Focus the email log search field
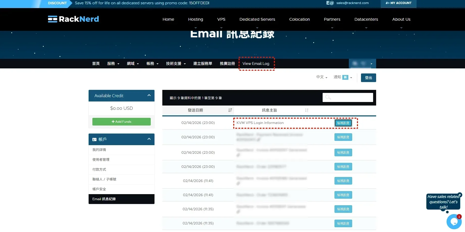 pyautogui.click(x=351, y=97)
